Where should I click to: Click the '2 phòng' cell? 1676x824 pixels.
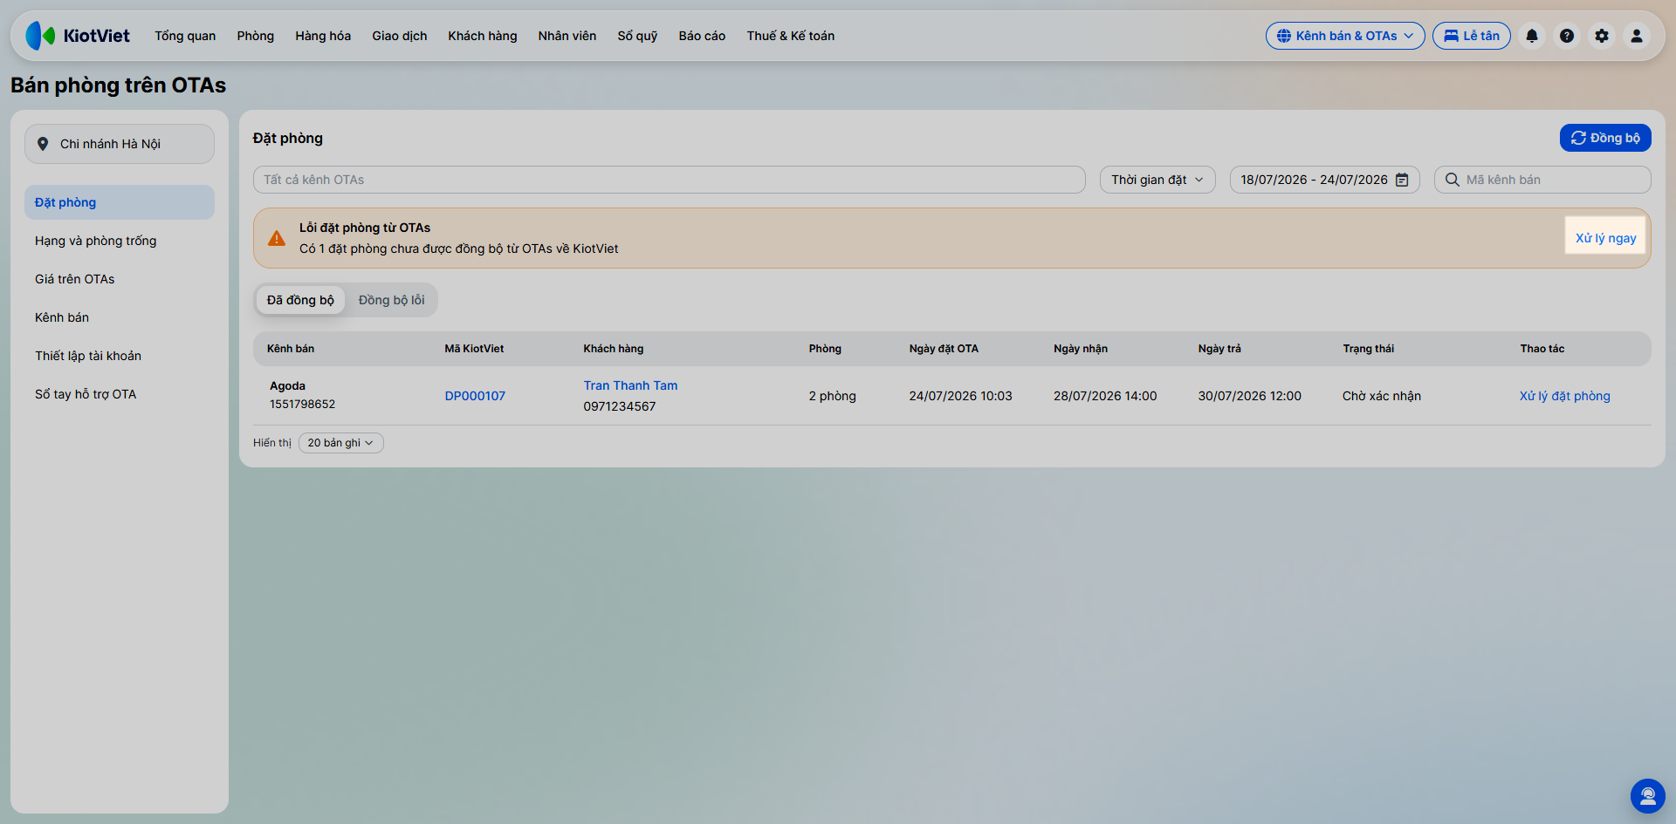[x=832, y=396]
